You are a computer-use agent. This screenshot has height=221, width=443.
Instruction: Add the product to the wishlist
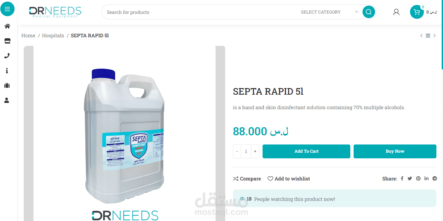tap(289, 178)
